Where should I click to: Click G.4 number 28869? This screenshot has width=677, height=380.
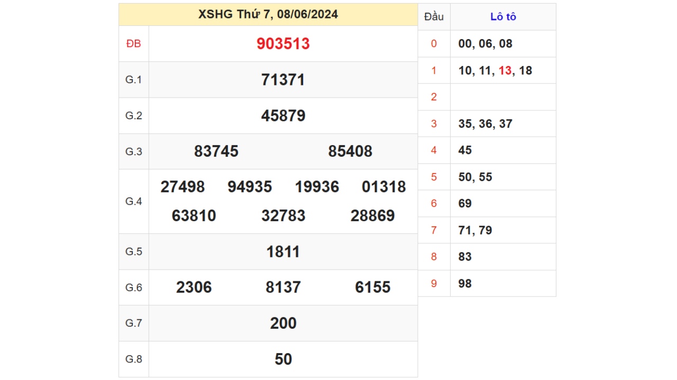(373, 216)
